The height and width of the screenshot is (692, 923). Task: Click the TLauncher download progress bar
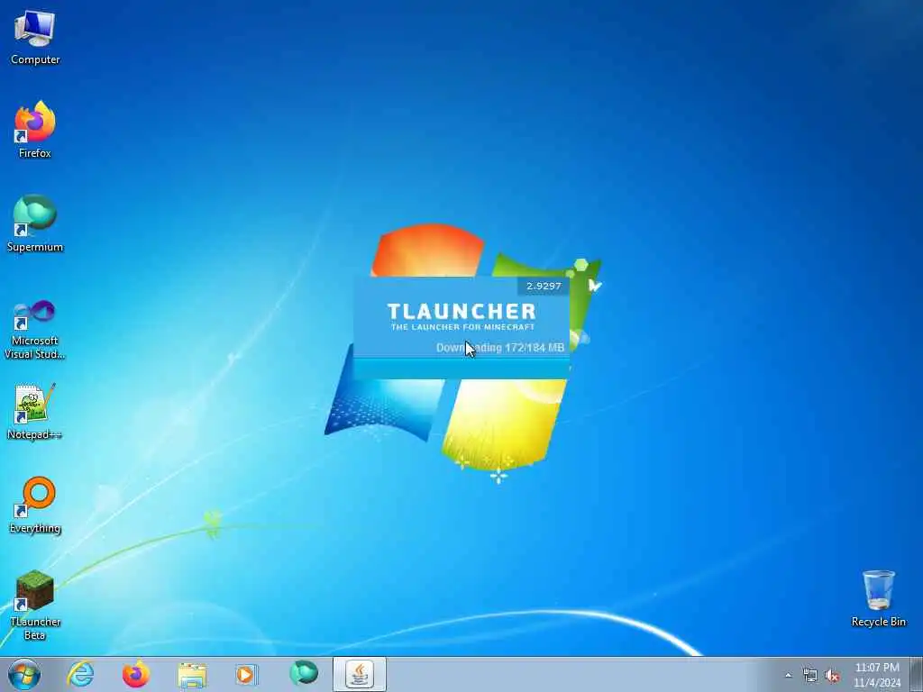461,369
